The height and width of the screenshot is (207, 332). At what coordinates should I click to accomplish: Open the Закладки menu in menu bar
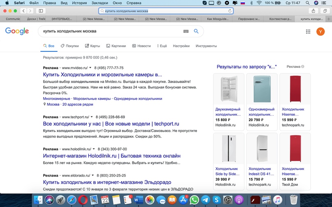coord(100,3)
